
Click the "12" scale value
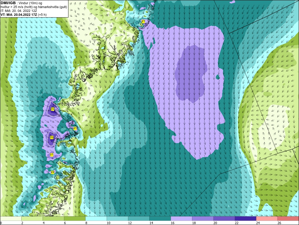pyautogui.click(x=130, y=223)
